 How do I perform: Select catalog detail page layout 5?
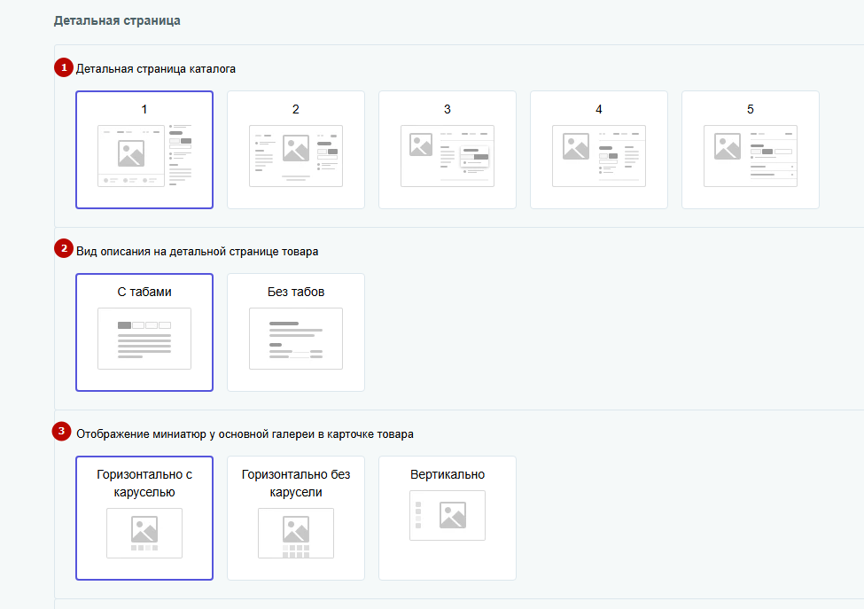[751, 150]
